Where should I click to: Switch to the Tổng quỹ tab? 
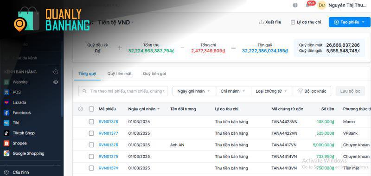click(x=87, y=74)
